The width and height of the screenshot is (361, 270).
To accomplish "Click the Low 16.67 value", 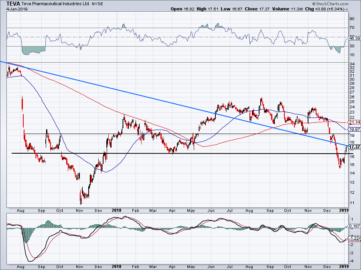I will pos(231,9).
